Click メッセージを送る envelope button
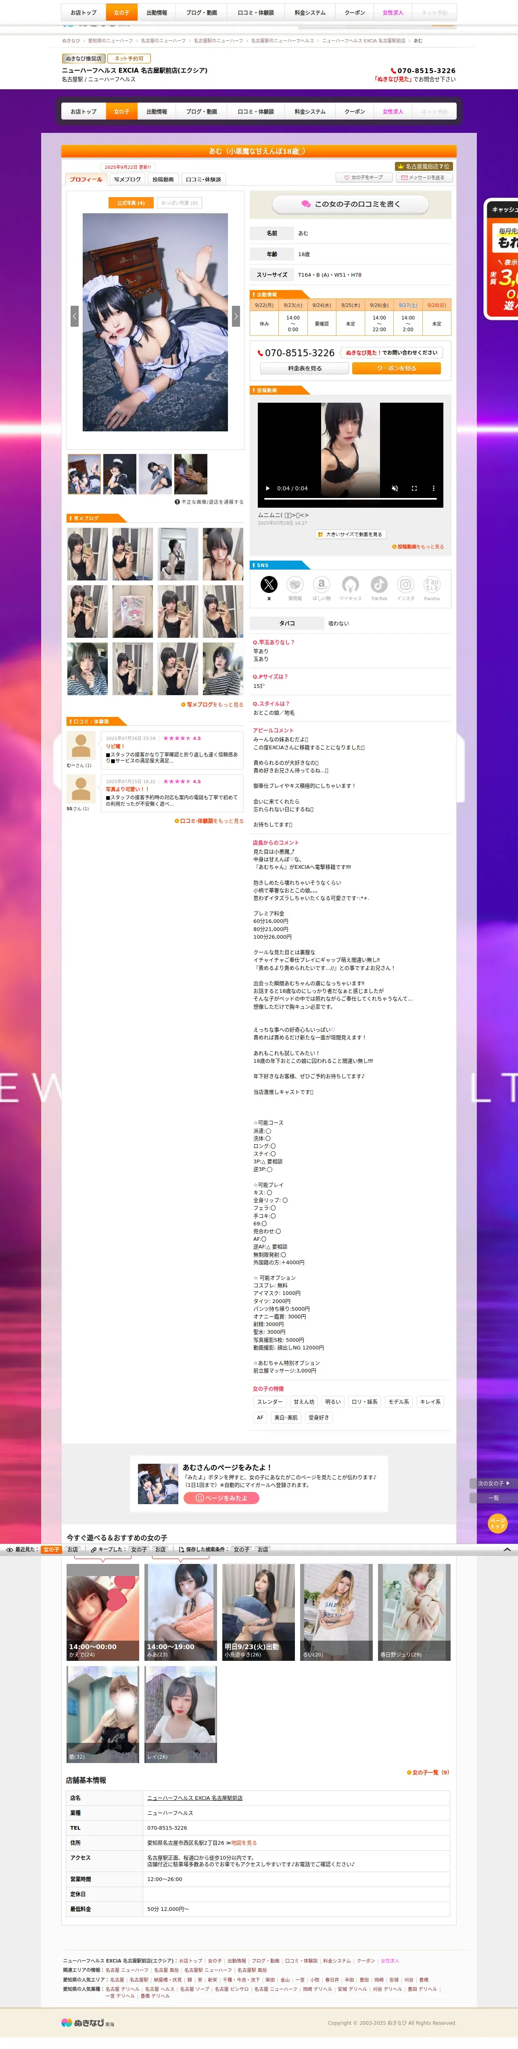Image resolution: width=518 pixels, height=2049 pixels. [425, 177]
